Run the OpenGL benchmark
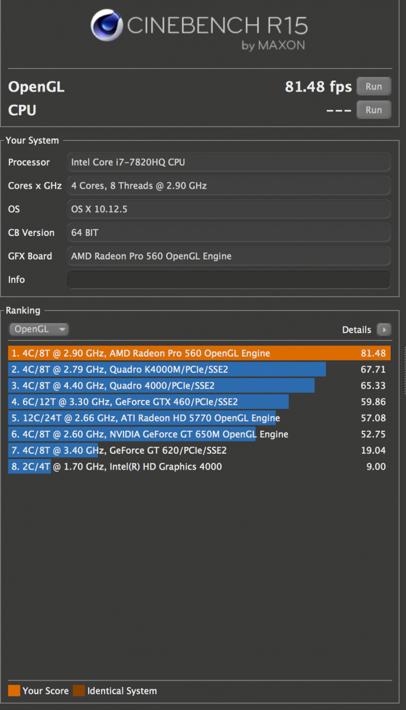The height and width of the screenshot is (710, 406). (373, 86)
